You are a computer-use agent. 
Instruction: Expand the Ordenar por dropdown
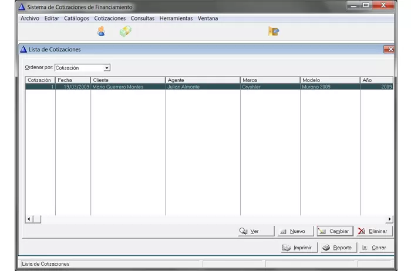point(107,68)
